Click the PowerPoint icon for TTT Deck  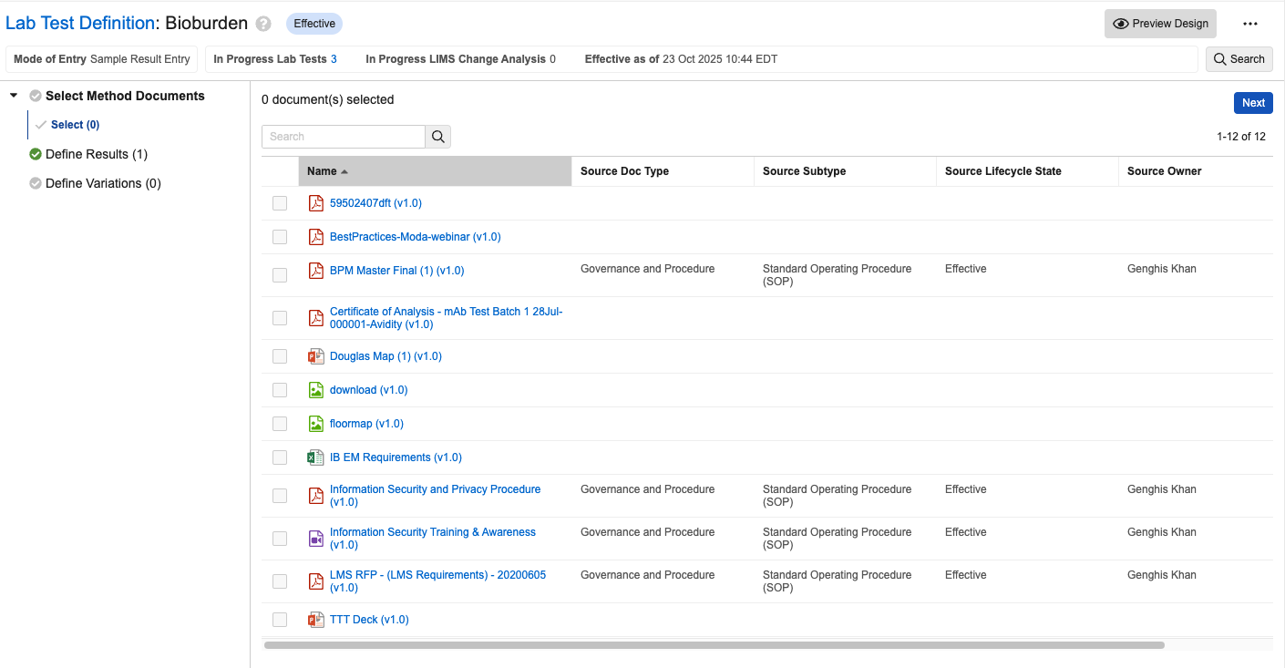point(316,620)
